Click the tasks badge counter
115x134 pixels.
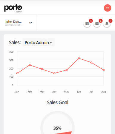coord(91,21)
